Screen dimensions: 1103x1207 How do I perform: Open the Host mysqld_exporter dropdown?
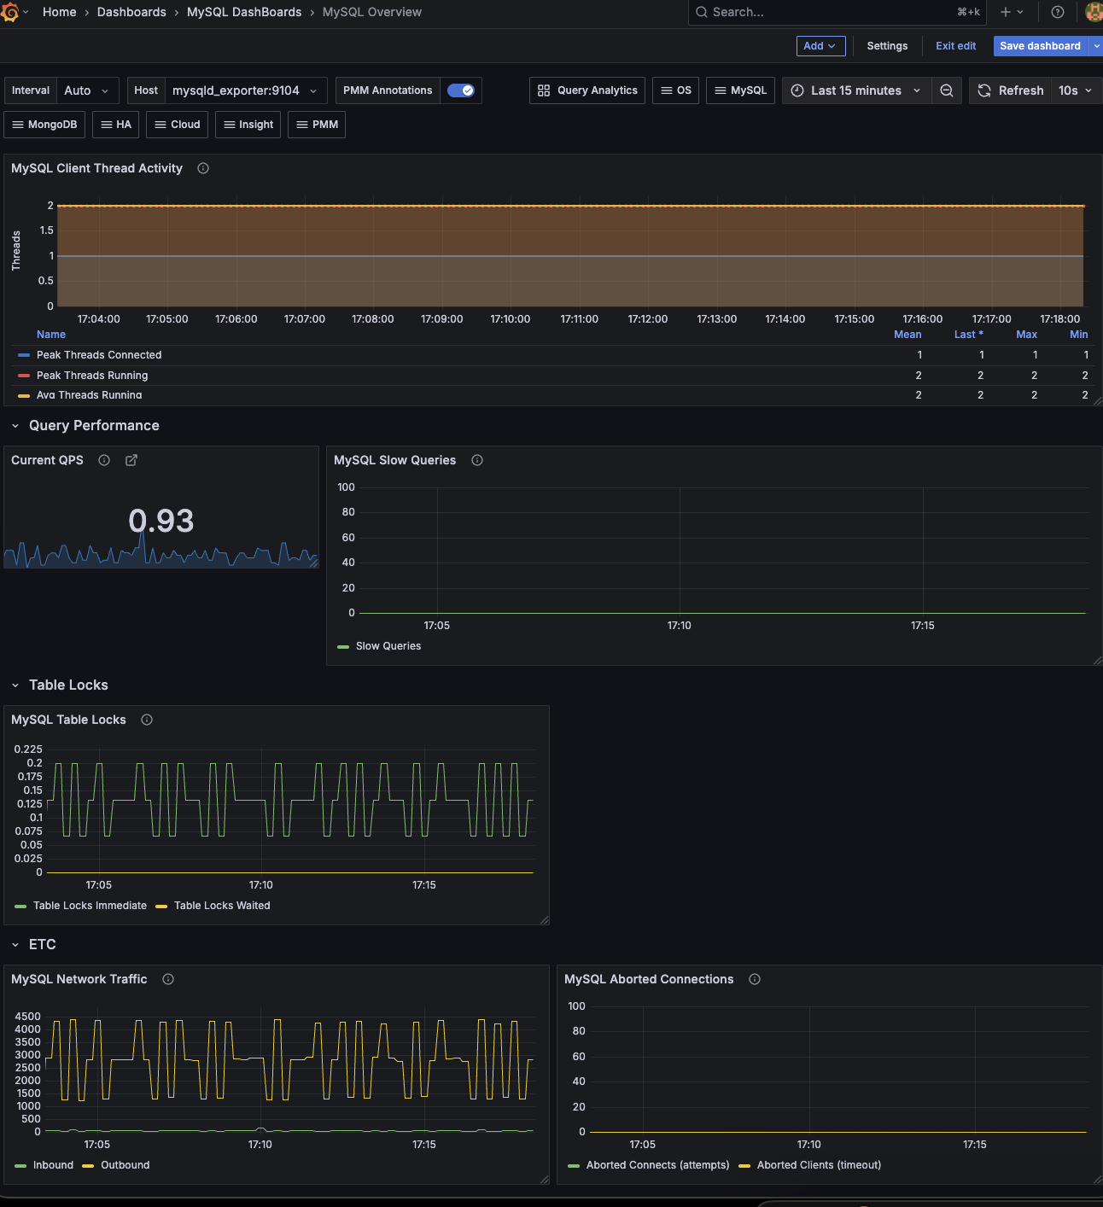(244, 90)
